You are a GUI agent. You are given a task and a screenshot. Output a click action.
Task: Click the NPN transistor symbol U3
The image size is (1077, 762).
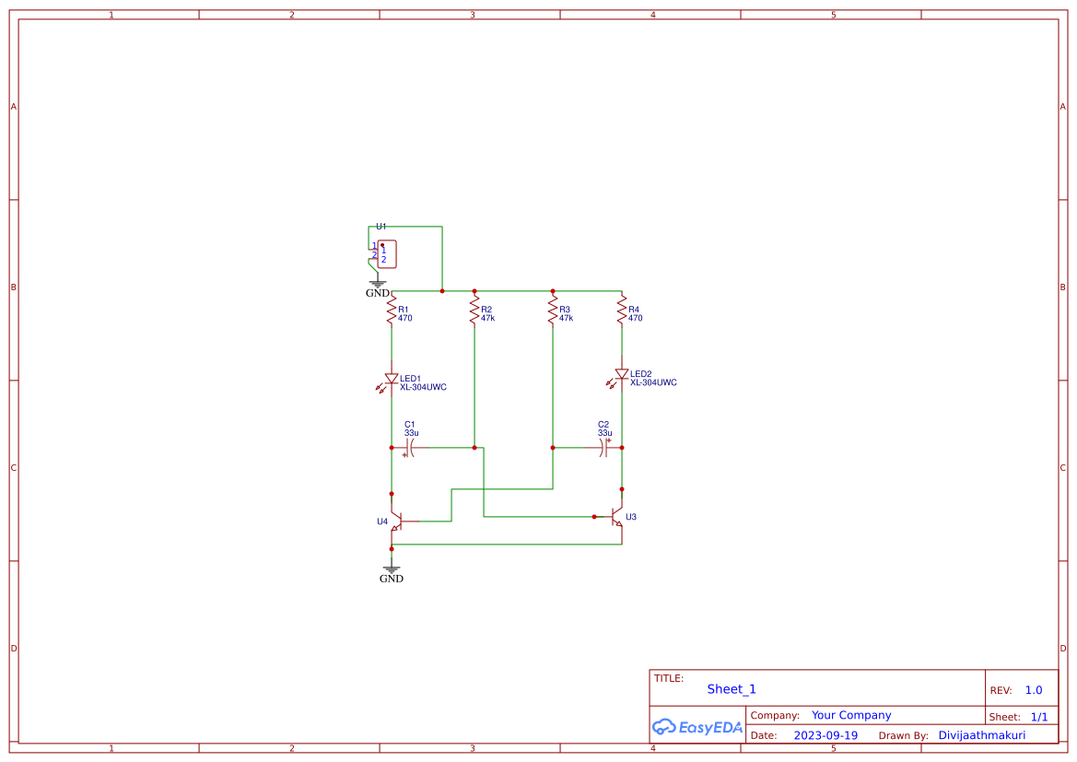click(617, 518)
